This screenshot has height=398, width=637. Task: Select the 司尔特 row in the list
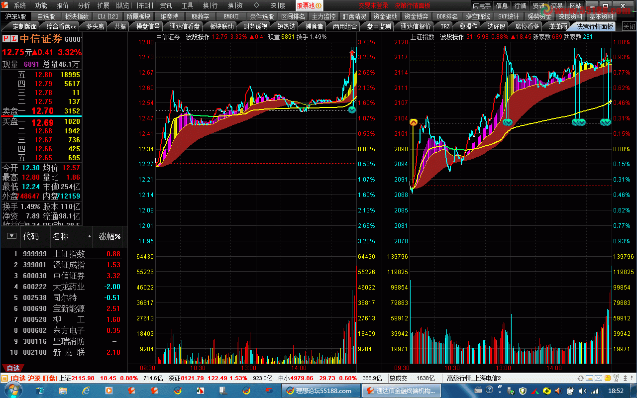(64, 298)
